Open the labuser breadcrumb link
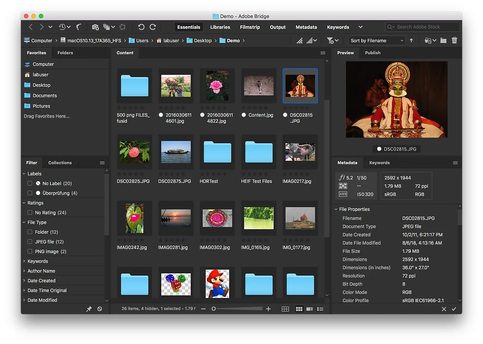The height and width of the screenshot is (344, 483). pyautogui.click(x=171, y=40)
